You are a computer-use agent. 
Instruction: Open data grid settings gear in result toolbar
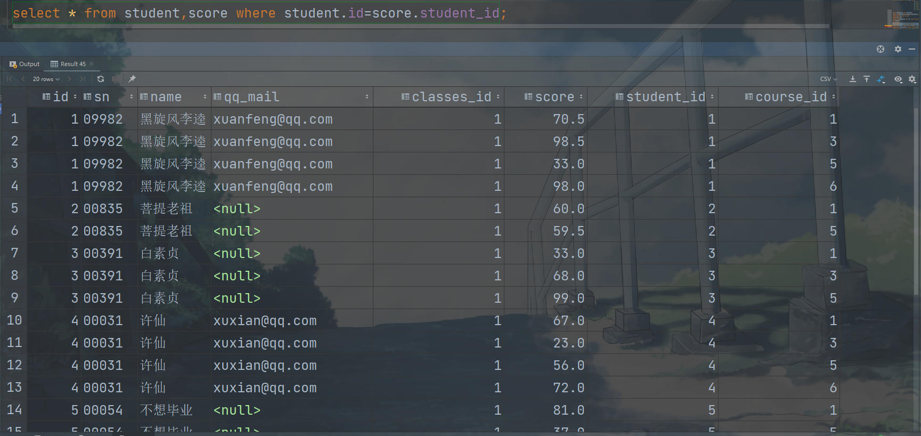pos(912,79)
